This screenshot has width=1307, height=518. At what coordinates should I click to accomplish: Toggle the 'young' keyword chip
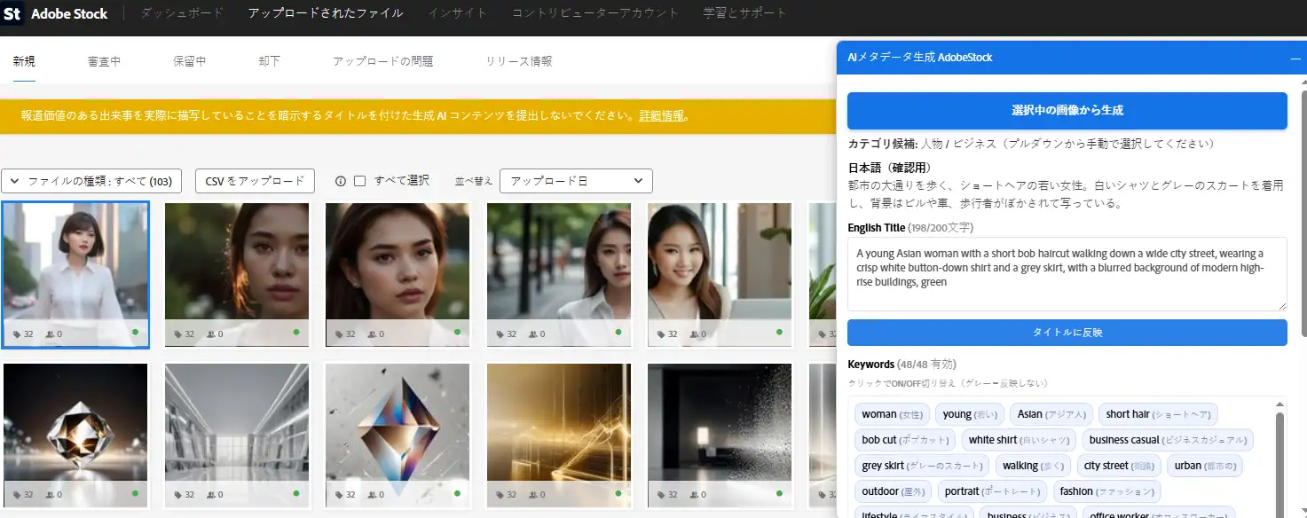(x=971, y=414)
